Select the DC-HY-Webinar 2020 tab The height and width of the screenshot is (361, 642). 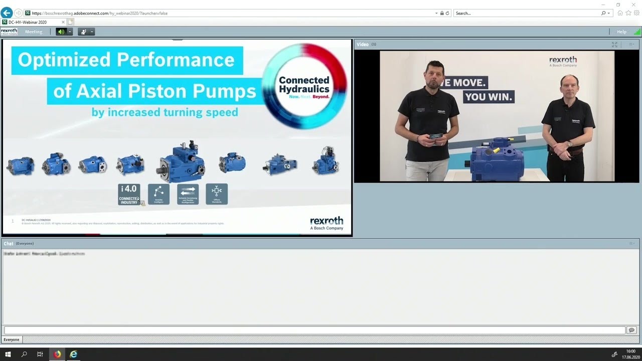[x=33, y=22]
